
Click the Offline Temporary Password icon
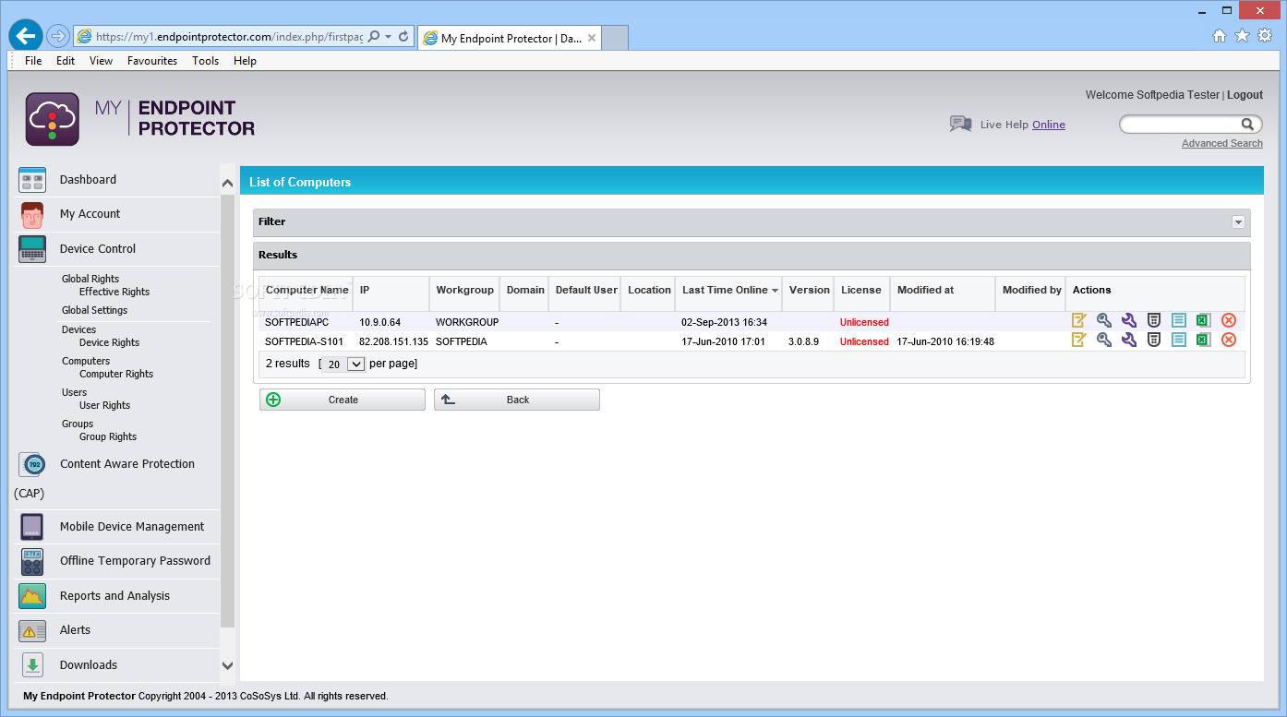point(32,561)
